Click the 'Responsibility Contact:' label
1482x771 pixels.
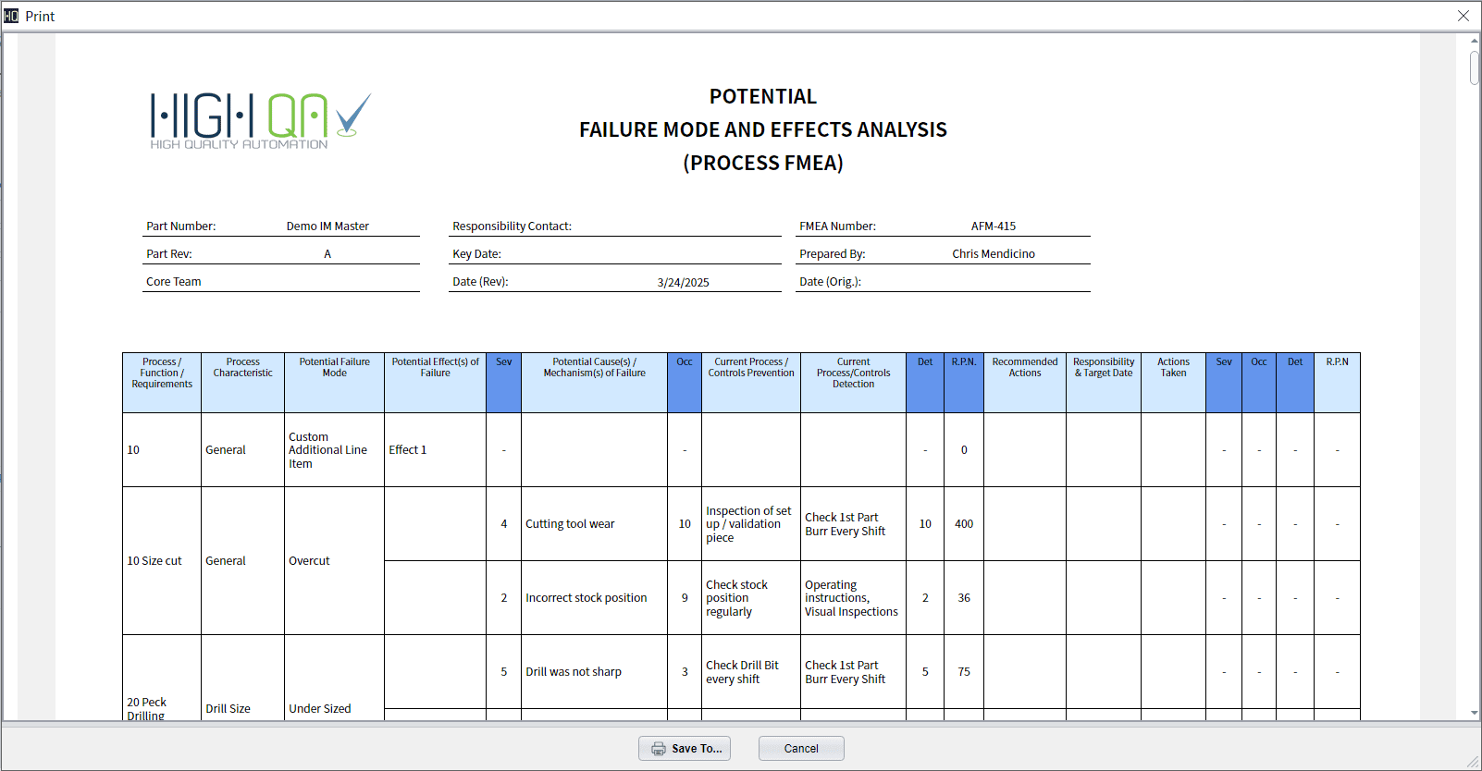point(512,226)
